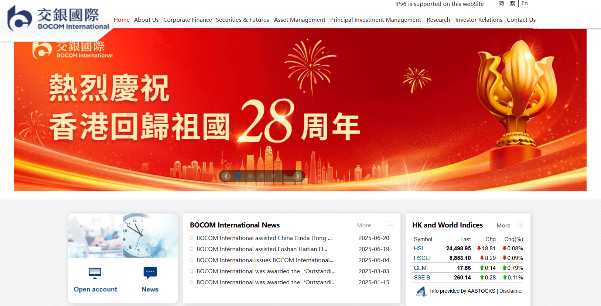Open Principal Investment Management menu
Screen dimensions: 601x306
(x=376, y=20)
